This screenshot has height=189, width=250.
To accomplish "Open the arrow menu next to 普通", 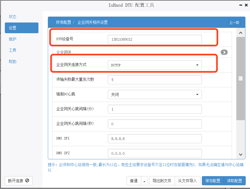I will point(144,181).
